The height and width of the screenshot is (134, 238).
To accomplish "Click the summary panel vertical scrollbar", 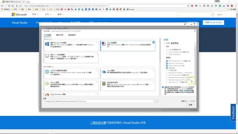I will 195,64.
